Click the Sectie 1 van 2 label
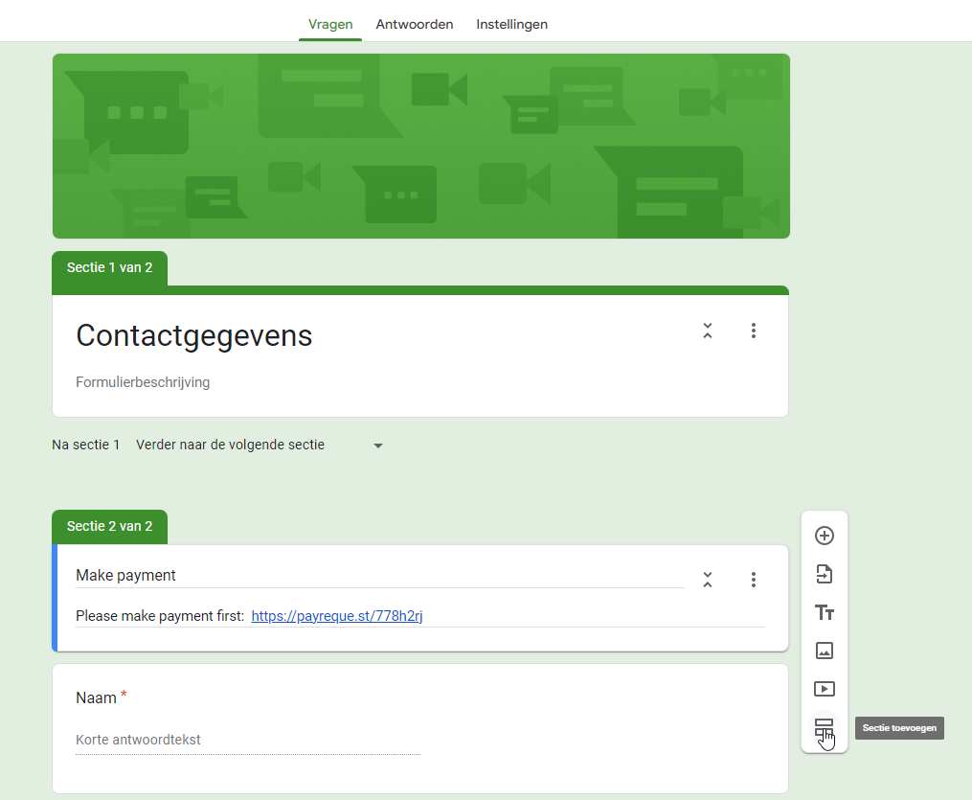 (x=109, y=268)
